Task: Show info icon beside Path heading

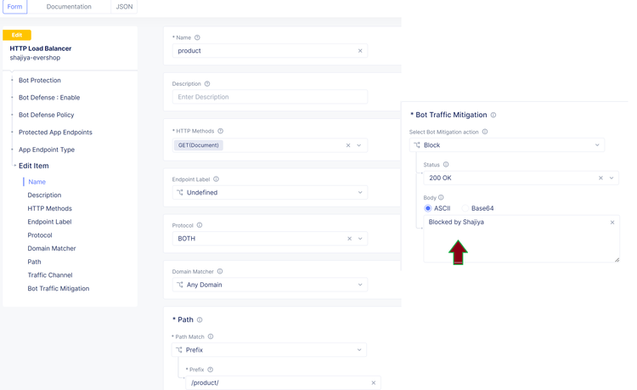Action: pos(200,319)
